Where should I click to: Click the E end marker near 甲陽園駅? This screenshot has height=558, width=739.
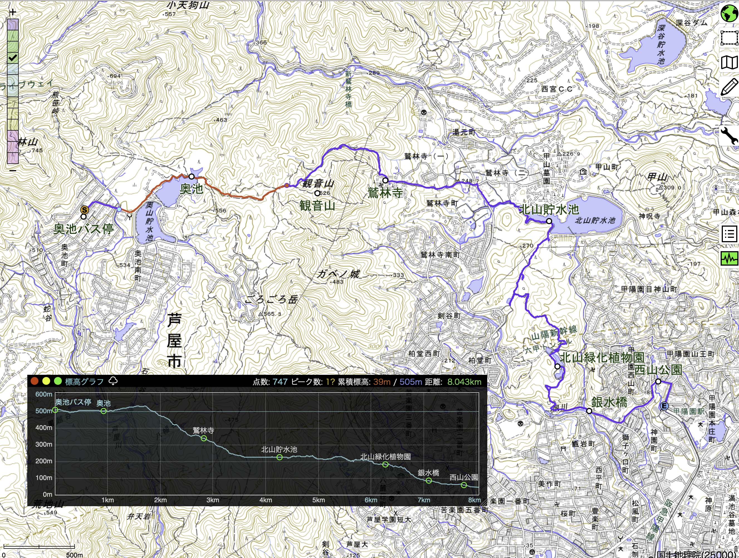pyautogui.click(x=664, y=406)
